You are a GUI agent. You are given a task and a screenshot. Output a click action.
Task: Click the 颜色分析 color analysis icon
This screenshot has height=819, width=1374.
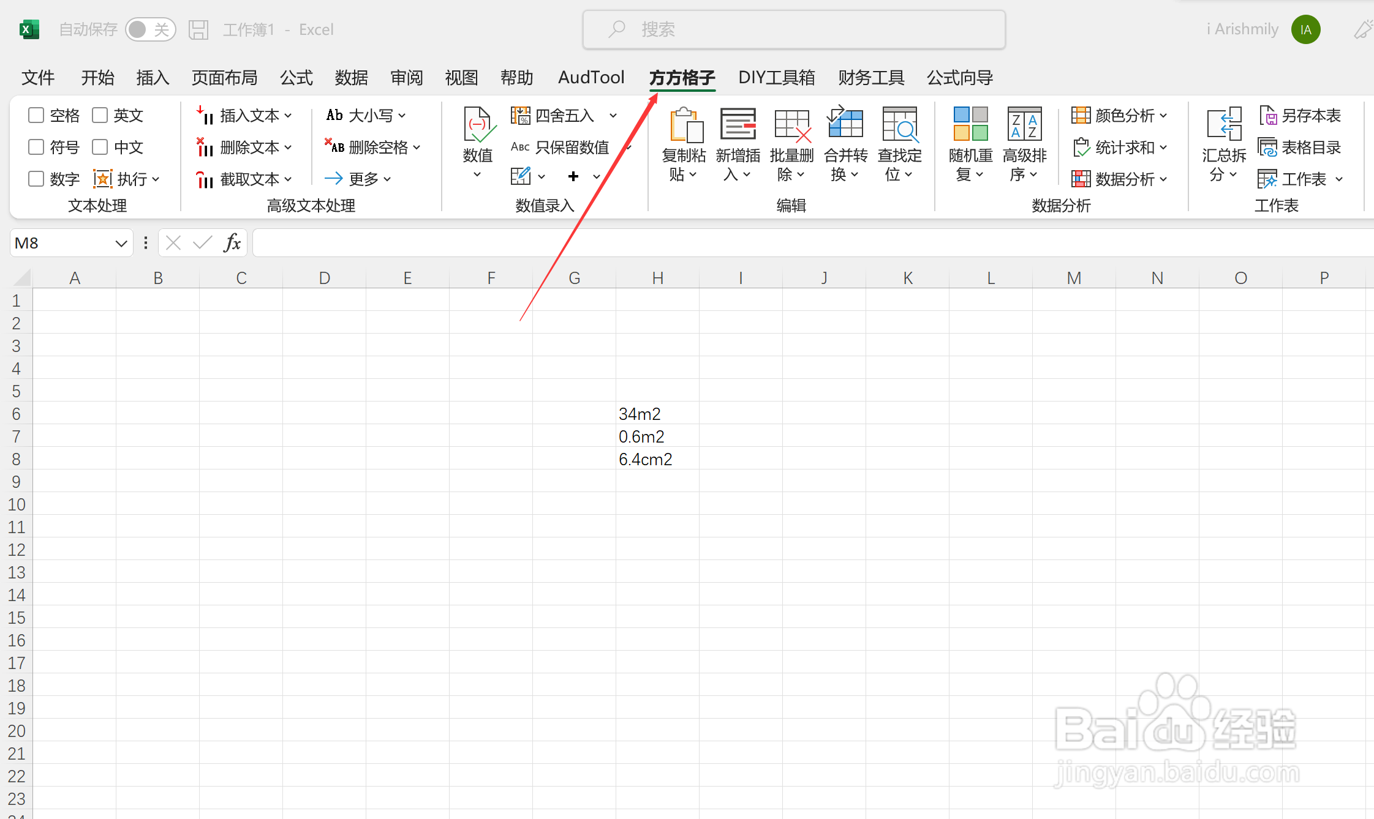(x=1081, y=115)
